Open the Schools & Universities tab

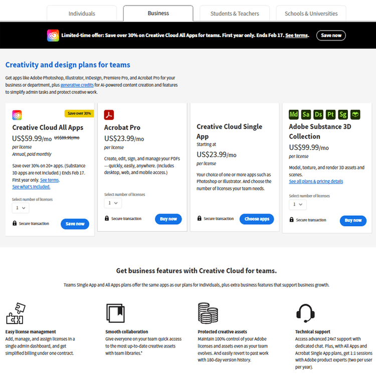pos(311,14)
